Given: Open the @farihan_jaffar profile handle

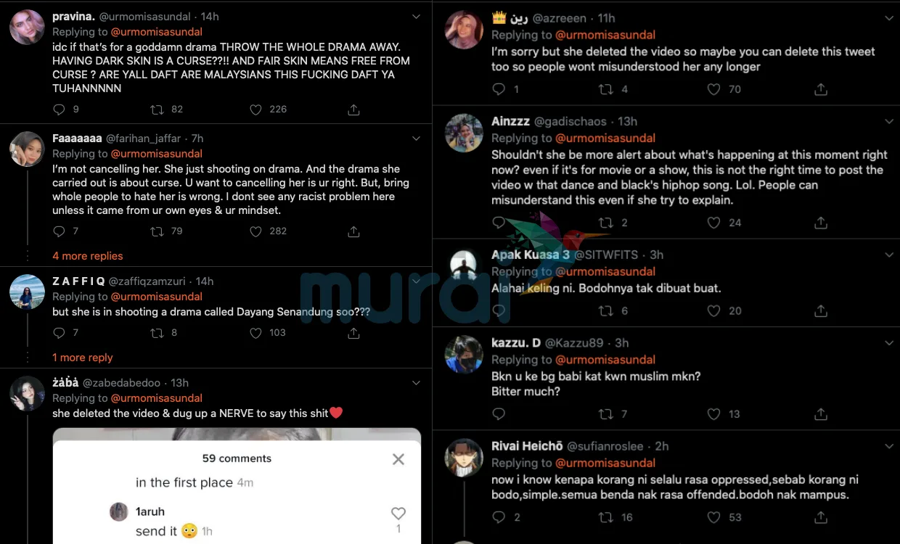Looking at the screenshot, I should [x=144, y=139].
